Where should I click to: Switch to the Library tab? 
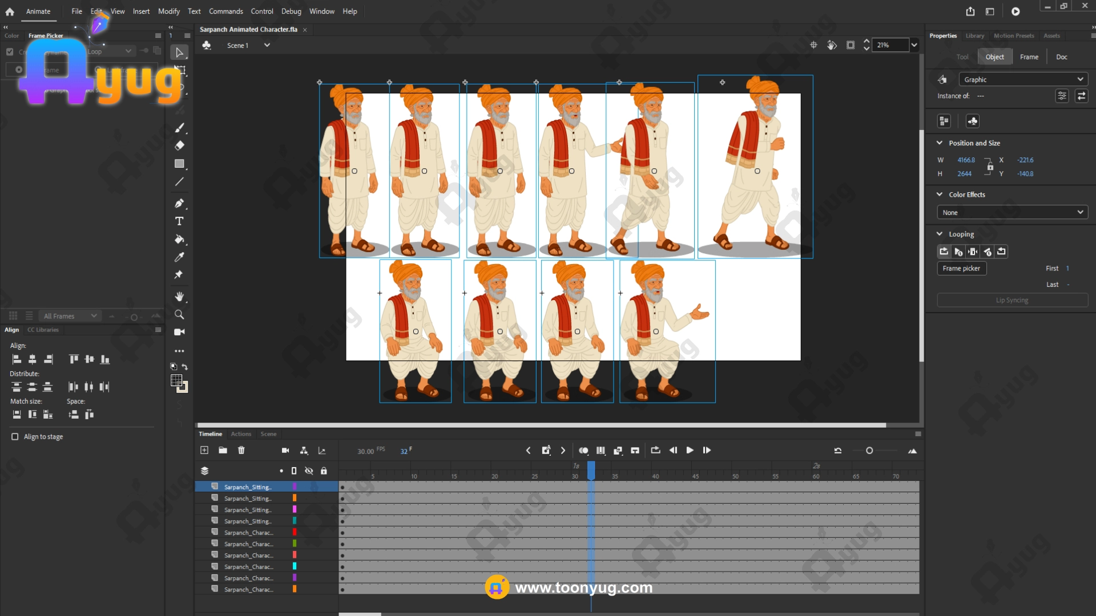coord(974,36)
